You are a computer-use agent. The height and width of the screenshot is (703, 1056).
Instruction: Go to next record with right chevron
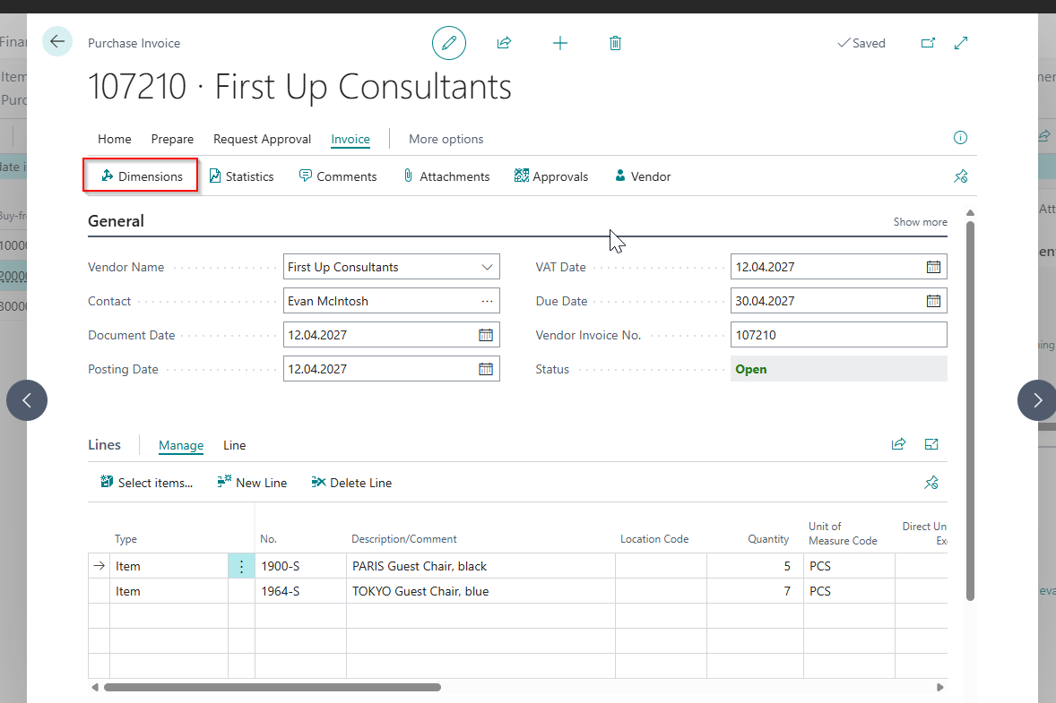pyautogui.click(x=1037, y=400)
